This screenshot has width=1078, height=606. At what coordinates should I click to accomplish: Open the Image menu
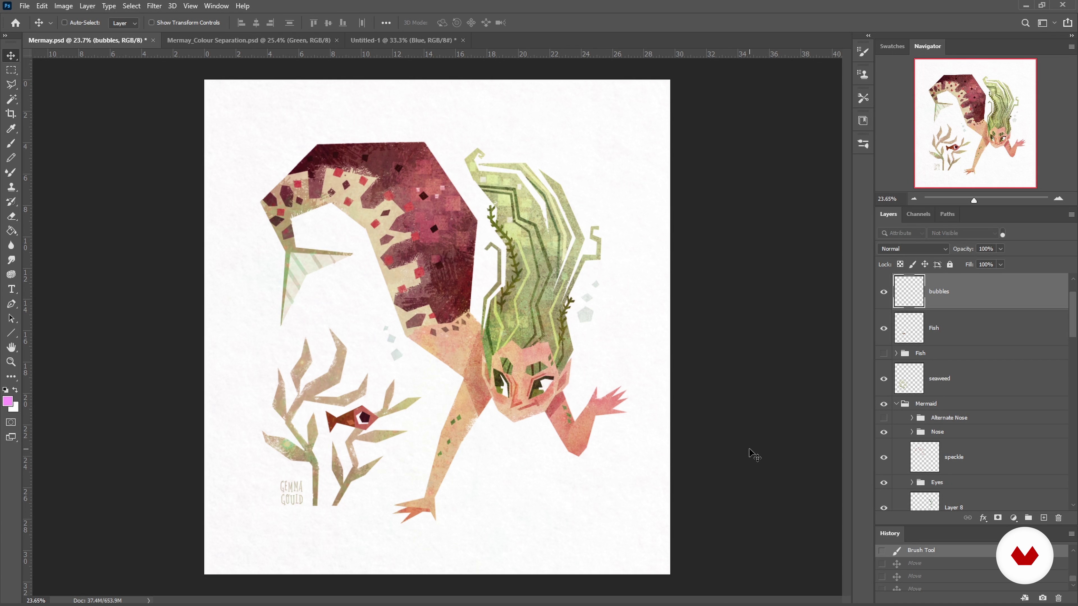[64, 6]
